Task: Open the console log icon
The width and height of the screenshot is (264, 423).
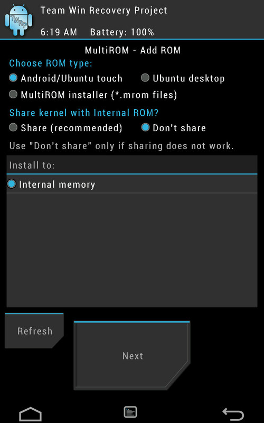Action: 130,412
